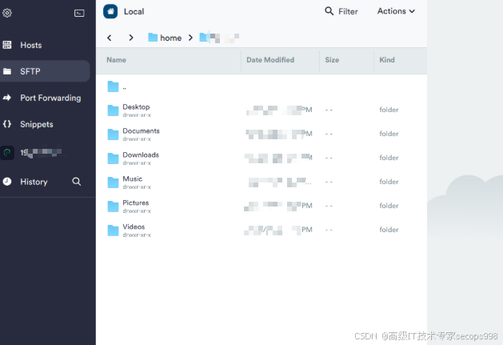Select the Music folder name
Screen dimensions: 503x345
(133, 179)
